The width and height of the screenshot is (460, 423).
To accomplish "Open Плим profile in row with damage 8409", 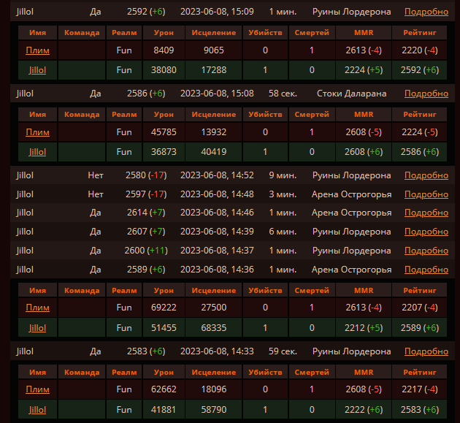I will pyautogui.click(x=37, y=50).
